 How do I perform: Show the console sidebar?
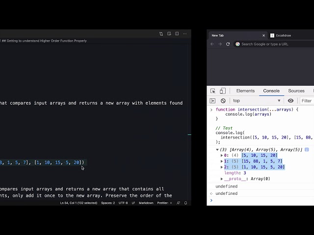[x=212, y=101]
